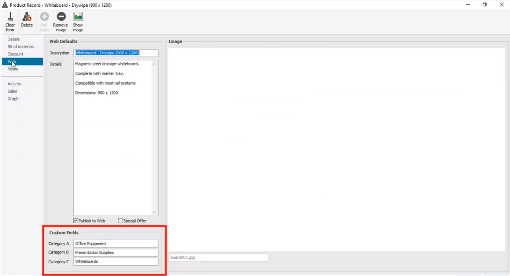Image resolution: width=510 pixels, height=276 pixels.
Task: Click the greyed Add image icon
Action: click(44, 17)
